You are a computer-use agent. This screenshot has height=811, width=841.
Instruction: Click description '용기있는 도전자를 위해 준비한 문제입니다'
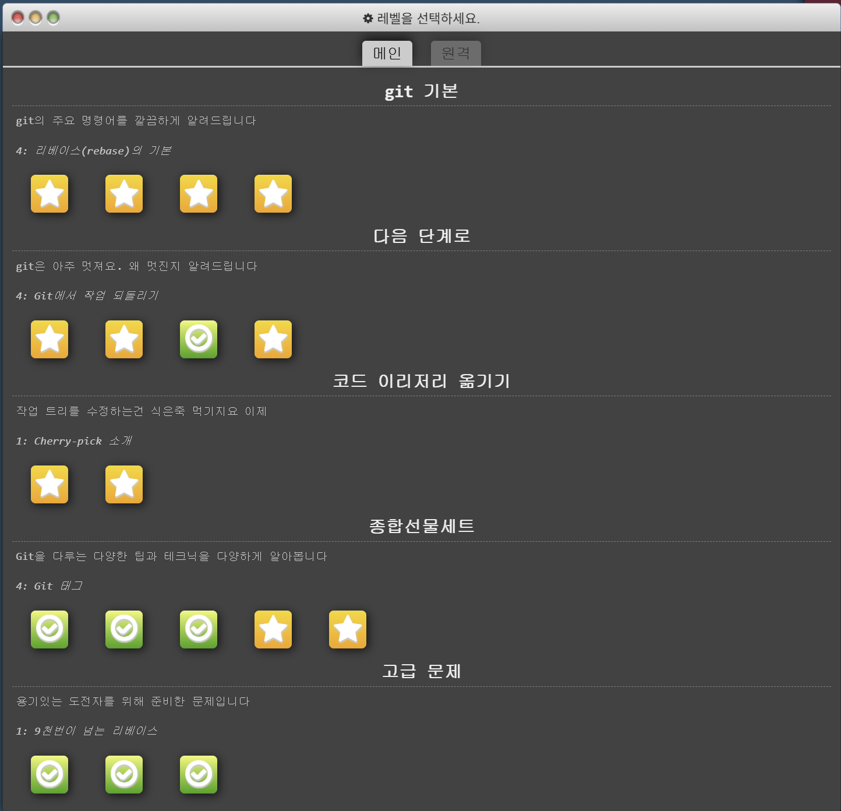coord(133,701)
